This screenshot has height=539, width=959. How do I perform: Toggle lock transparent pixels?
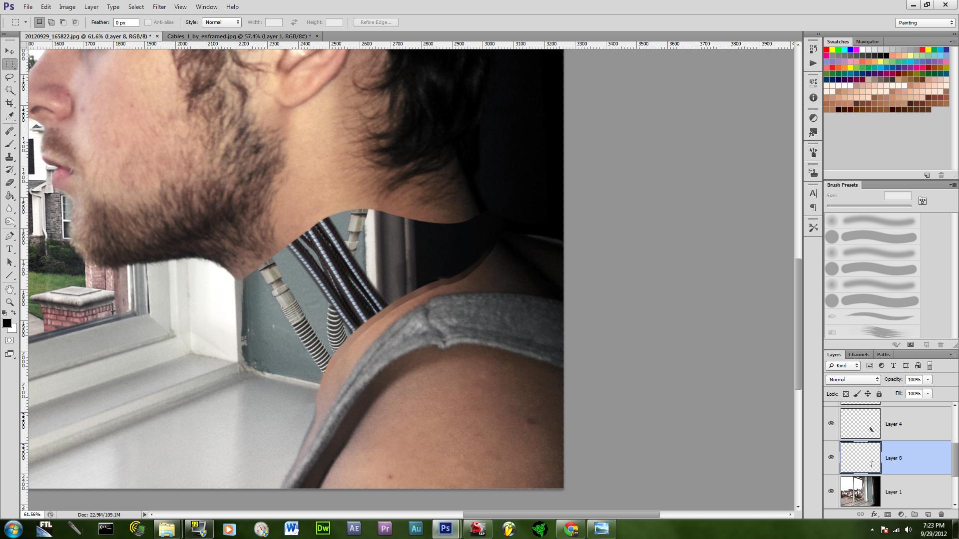click(846, 394)
